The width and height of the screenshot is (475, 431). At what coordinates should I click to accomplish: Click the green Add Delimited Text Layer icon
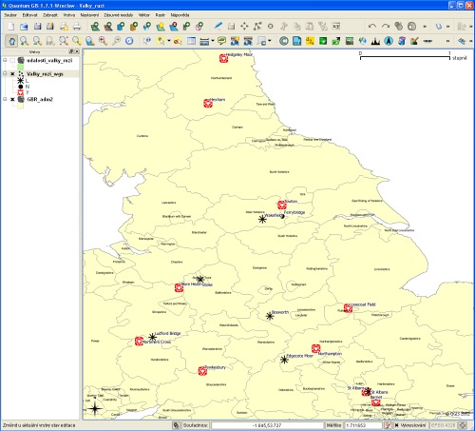[x=323, y=41]
